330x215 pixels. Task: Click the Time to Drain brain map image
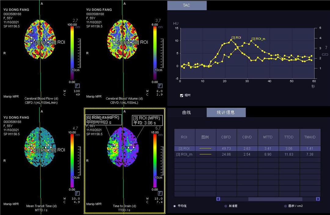(x=123, y=147)
